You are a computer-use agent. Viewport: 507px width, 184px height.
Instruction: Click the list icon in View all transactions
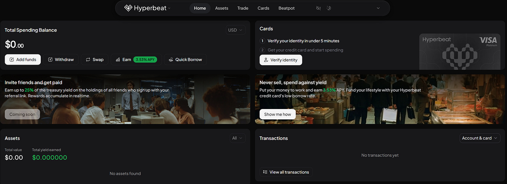pyautogui.click(x=265, y=172)
